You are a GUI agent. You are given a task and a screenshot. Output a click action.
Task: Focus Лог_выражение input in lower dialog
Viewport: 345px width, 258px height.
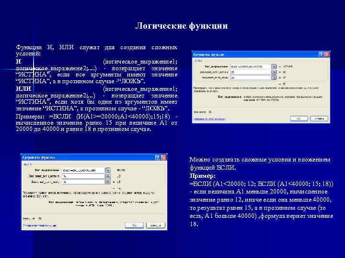[83, 170]
